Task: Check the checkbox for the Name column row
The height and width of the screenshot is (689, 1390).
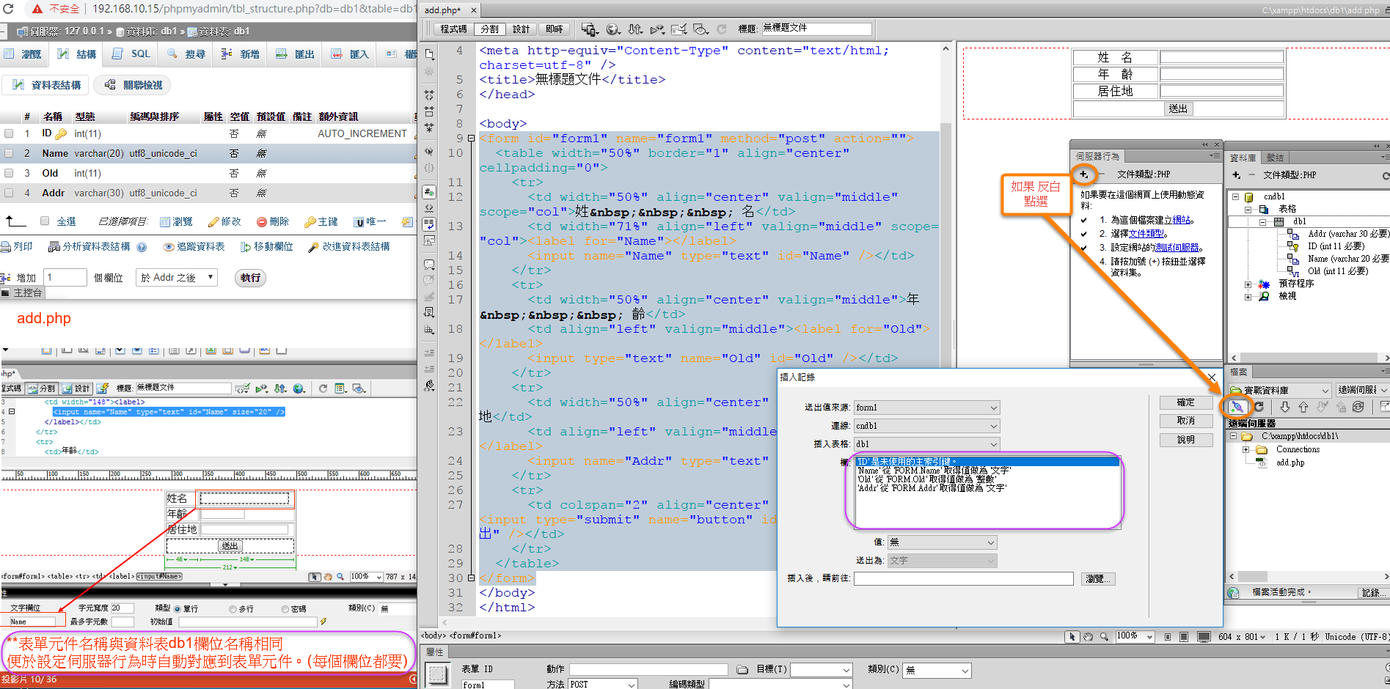Action: coord(9,153)
